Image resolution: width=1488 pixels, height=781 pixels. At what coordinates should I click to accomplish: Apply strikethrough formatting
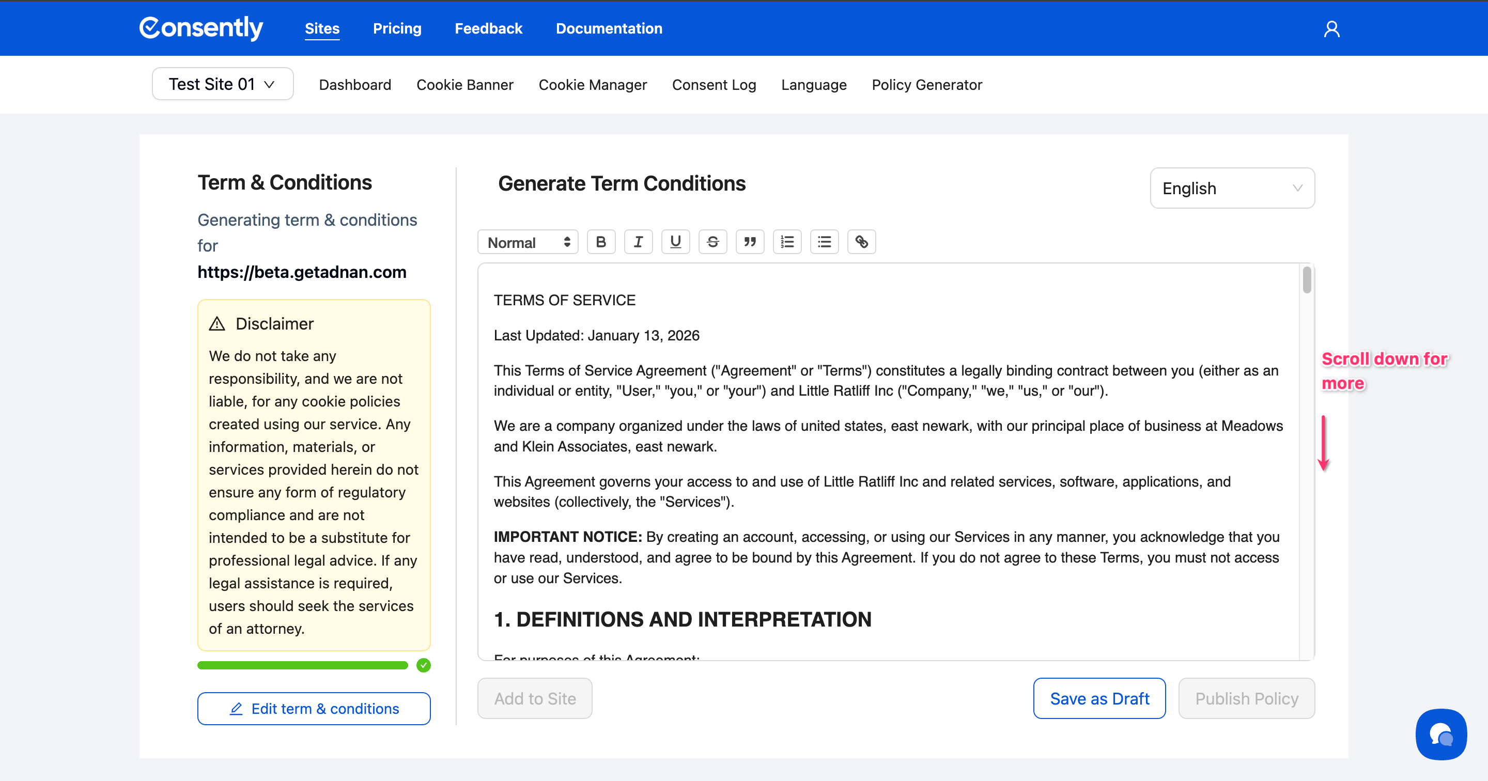[712, 242]
